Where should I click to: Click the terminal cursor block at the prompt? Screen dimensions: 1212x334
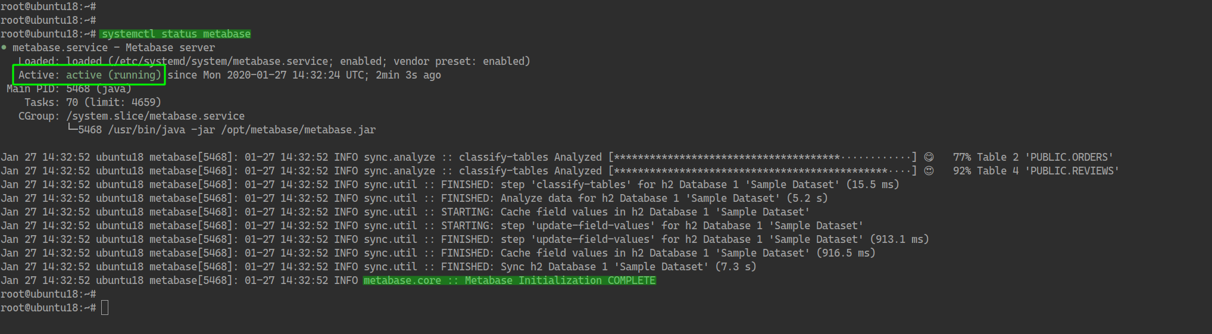105,308
